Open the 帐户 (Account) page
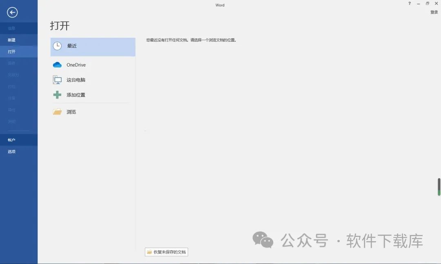This screenshot has height=264, width=441. tap(18, 140)
